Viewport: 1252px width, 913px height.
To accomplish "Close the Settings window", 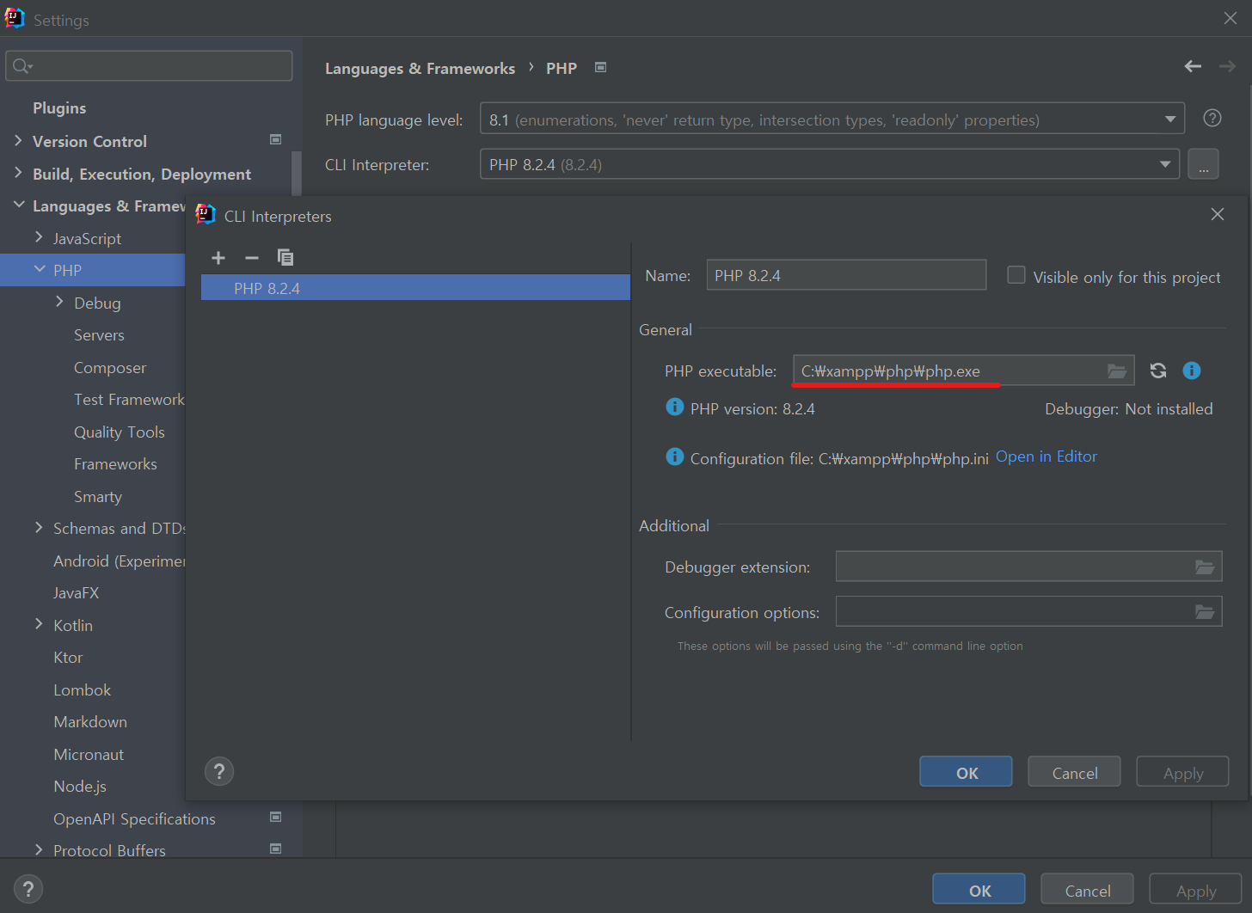I will pyautogui.click(x=1231, y=18).
